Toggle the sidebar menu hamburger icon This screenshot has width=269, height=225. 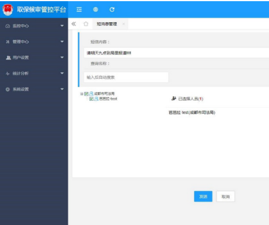pos(79,9)
